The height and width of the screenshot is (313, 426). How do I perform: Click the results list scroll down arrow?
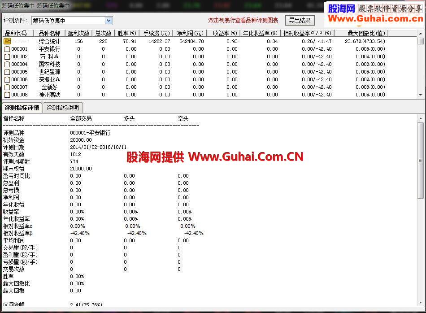[x=421, y=95]
